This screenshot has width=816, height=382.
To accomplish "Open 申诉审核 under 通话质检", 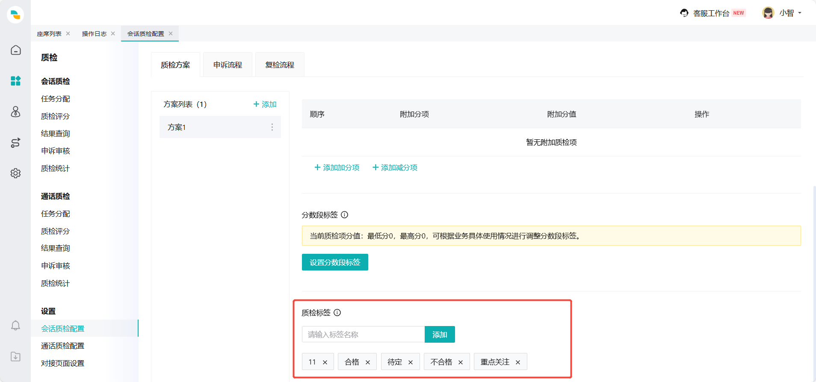I will (x=56, y=266).
